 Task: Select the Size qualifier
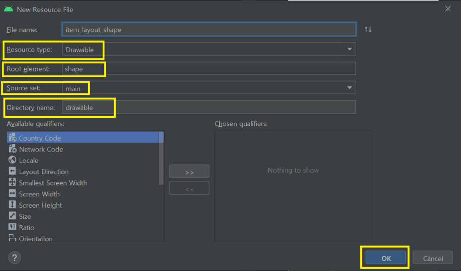click(25, 217)
